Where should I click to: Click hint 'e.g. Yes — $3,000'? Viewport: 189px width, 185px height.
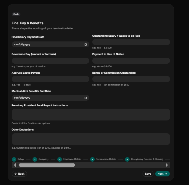102,66
